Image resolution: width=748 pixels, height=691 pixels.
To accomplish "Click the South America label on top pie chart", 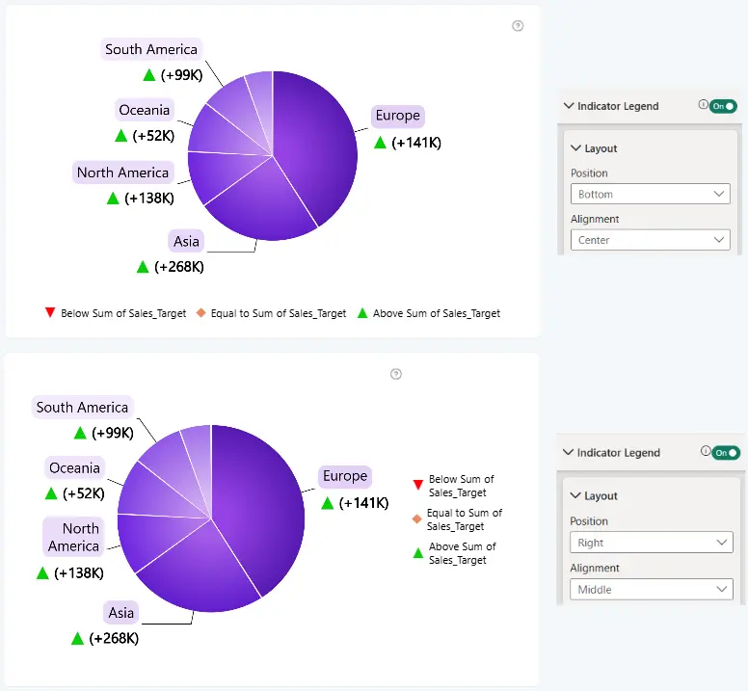I will click(151, 49).
